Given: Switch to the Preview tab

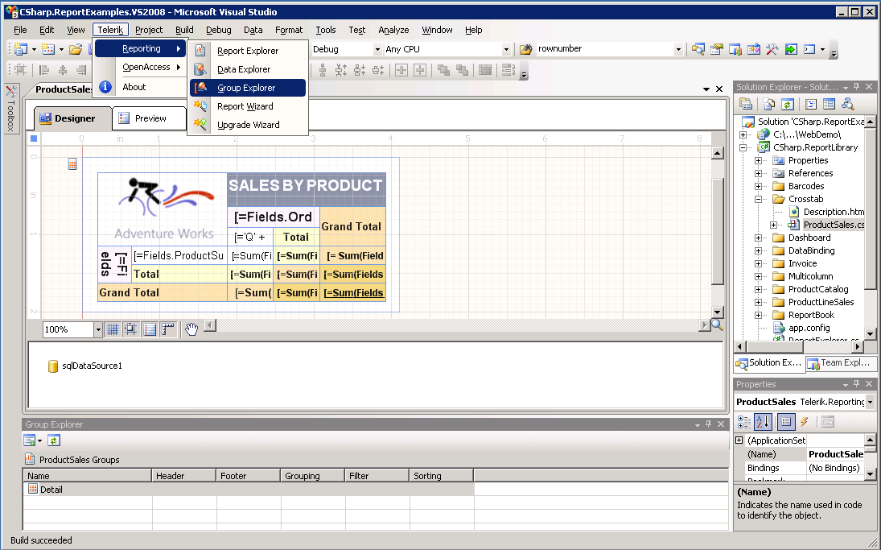Looking at the screenshot, I should tap(149, 118).
